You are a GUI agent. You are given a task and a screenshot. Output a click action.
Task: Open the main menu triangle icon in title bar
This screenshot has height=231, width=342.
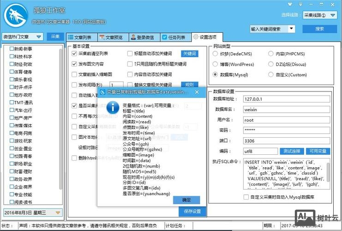coord(300,4)
